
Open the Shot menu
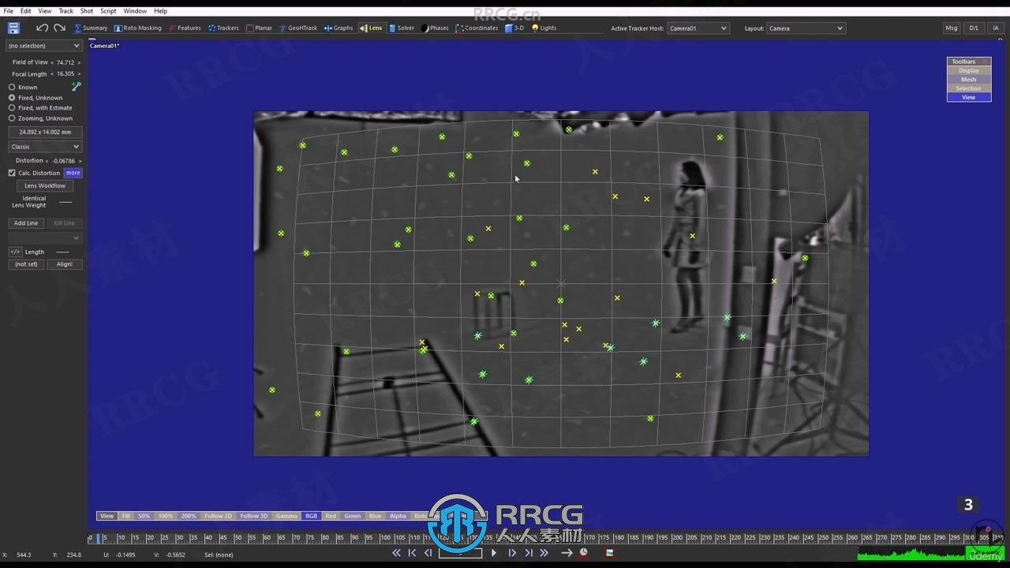point(87,11)
